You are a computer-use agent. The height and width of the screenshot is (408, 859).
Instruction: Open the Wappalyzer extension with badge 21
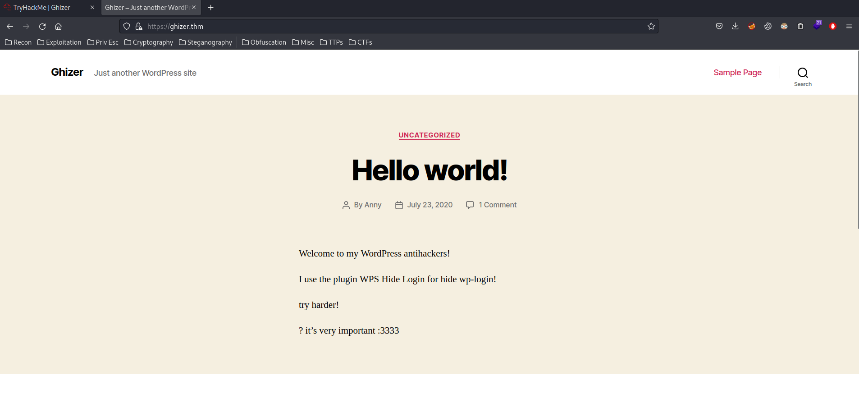click(817, 26)
